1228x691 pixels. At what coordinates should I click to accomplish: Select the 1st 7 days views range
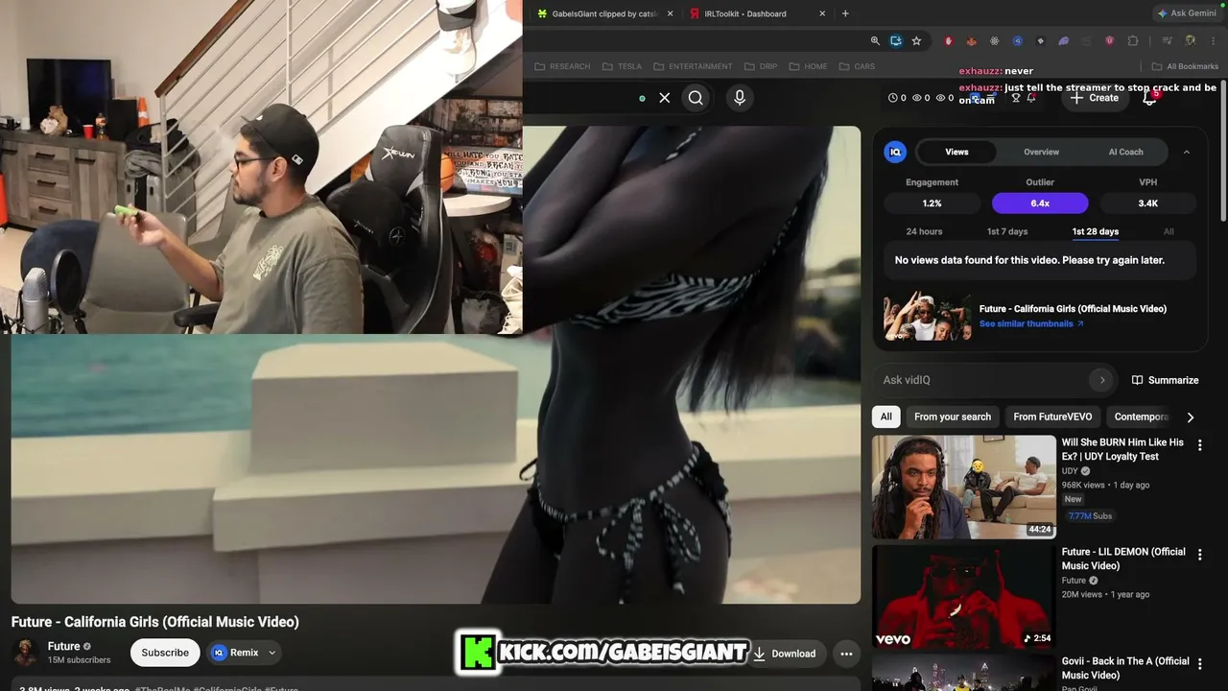point(1007,231)
